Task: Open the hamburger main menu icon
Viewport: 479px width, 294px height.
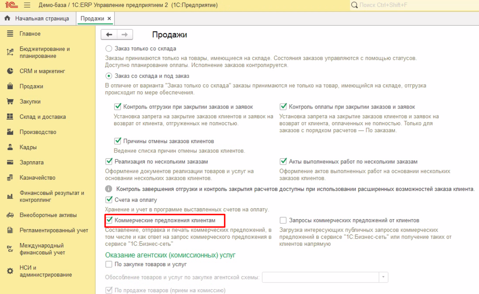Action: click(27, 5)
